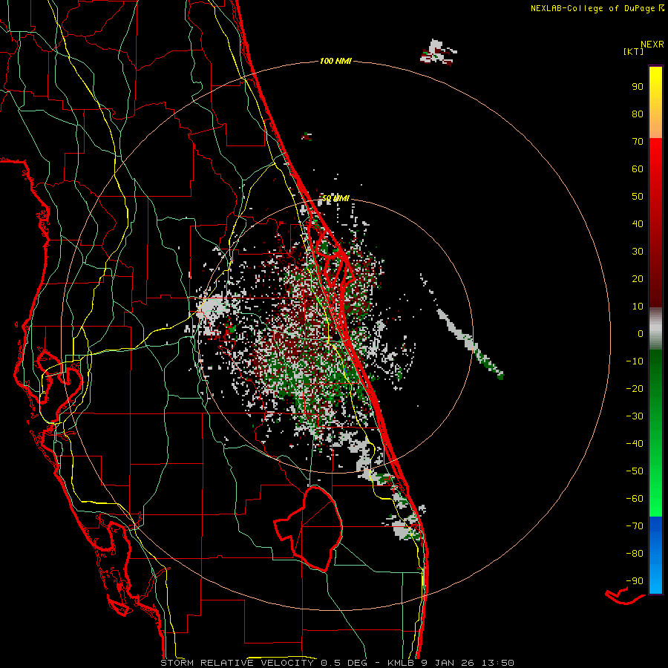Click the 50 NMI range ring label
Viewport: 668px width, 668px height.
pyautogui.click(x=335, y=198)
